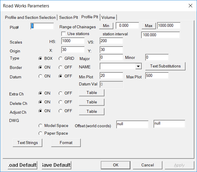Open Text Substitutions dialog

165,66
